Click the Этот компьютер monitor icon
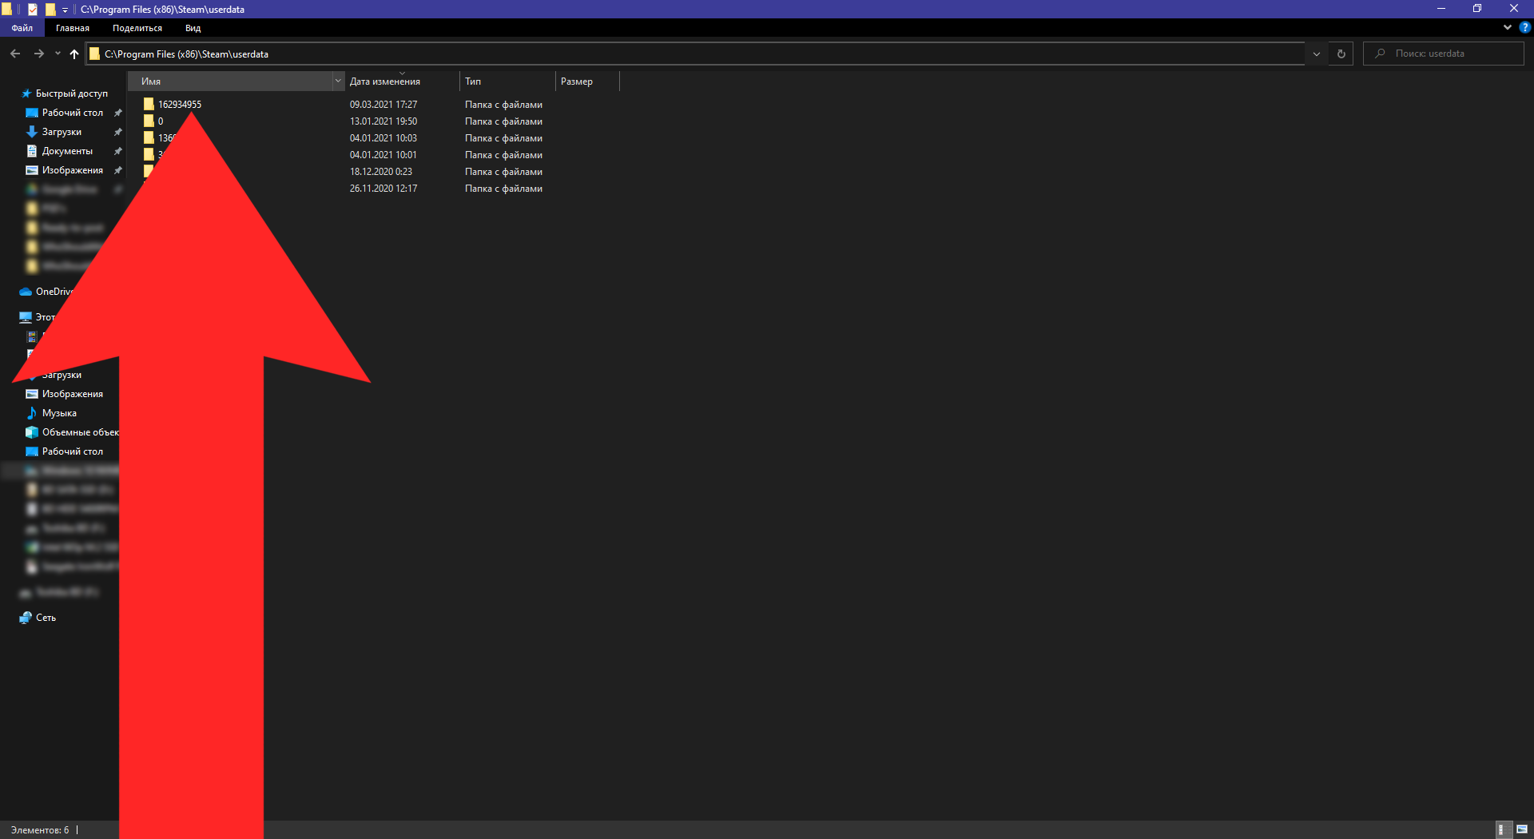The image size is (1534, 839). click(26, 317)
